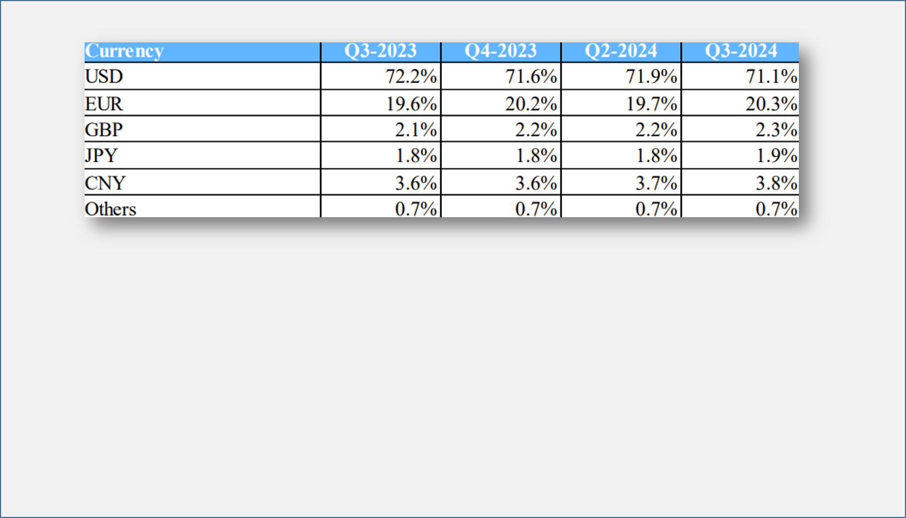The width and height of the screenshot is (906, 518).
Task: Click EUR value 19.6% in Q3-2023
Action: pos(411,104)
